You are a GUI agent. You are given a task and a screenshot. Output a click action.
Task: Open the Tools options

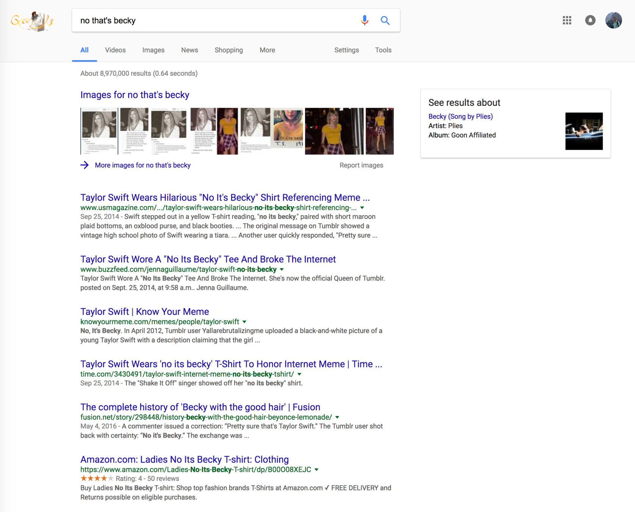pos(383,50)
